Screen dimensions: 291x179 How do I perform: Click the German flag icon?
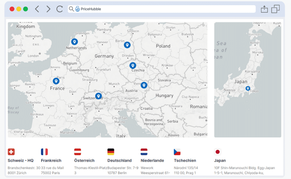click(x=111, y=152)
